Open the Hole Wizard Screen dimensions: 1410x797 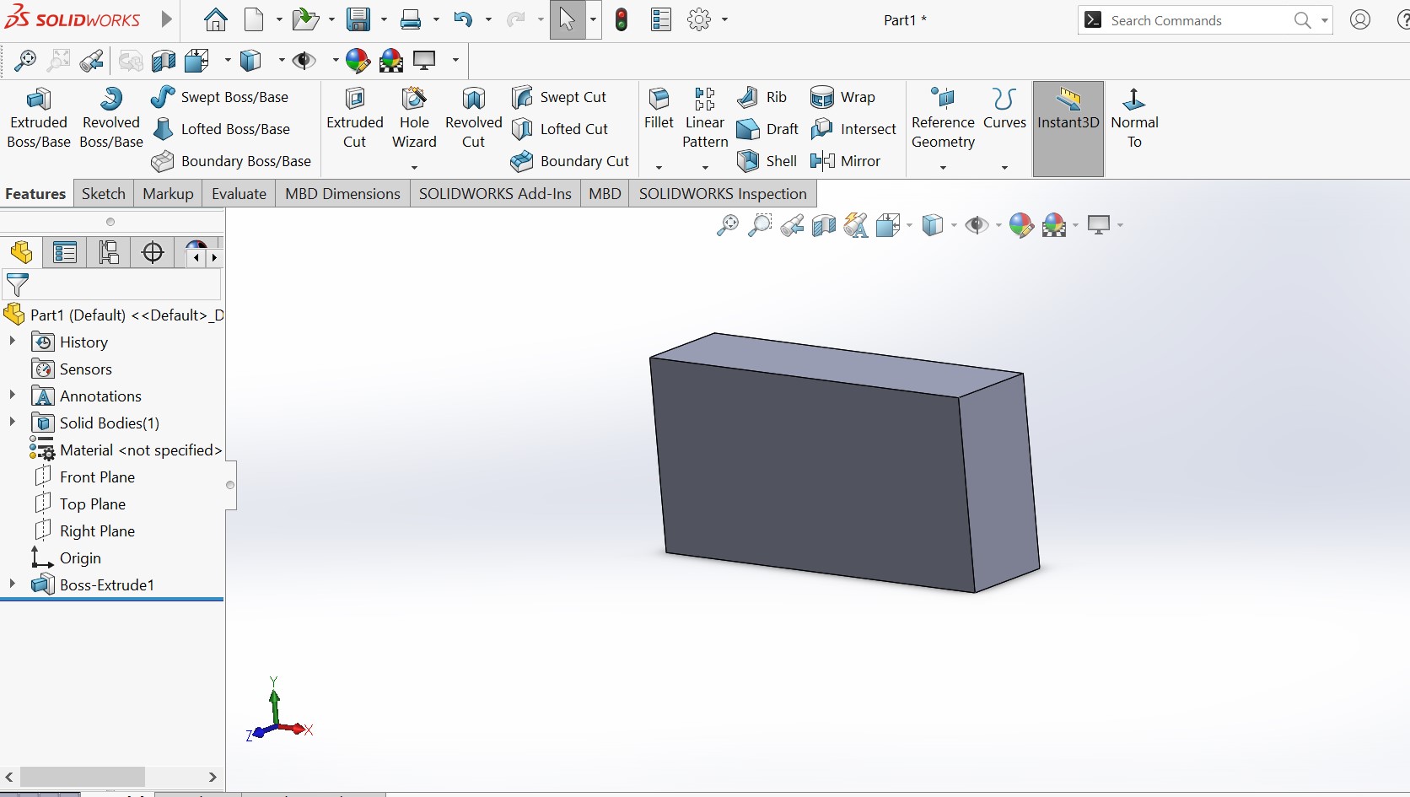414,118
